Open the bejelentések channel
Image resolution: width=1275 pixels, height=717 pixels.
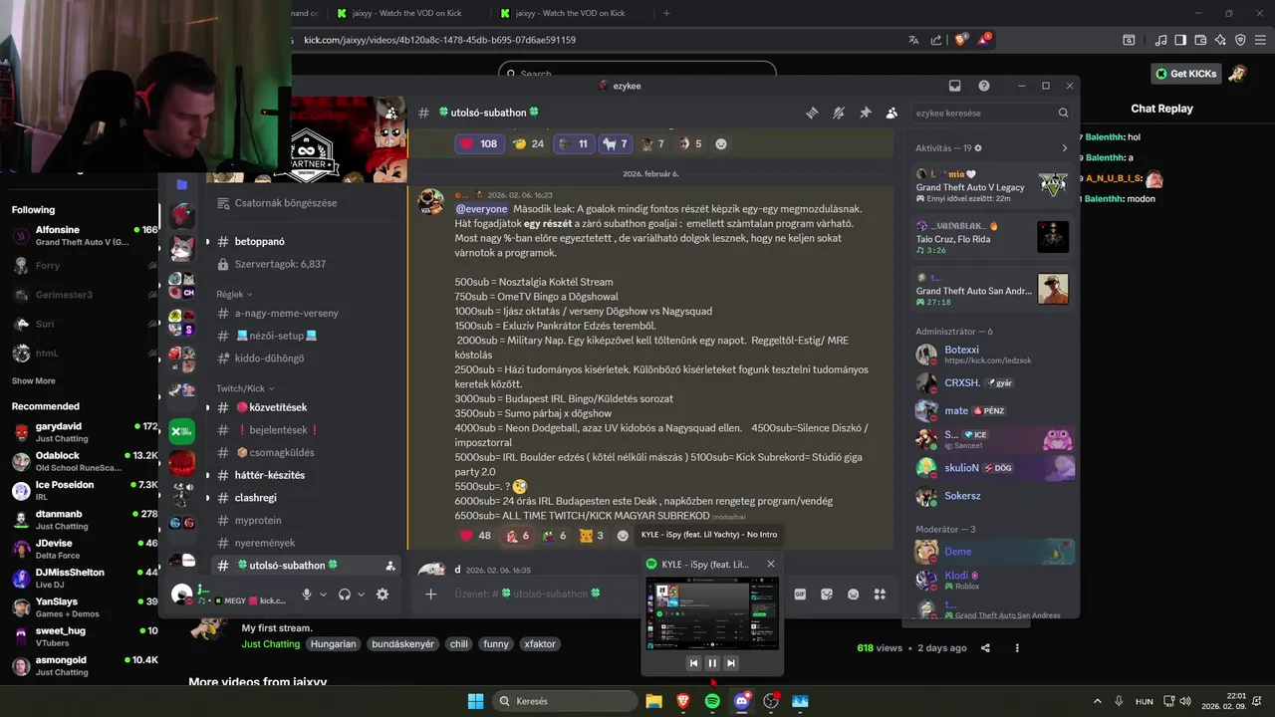point(304,430)
